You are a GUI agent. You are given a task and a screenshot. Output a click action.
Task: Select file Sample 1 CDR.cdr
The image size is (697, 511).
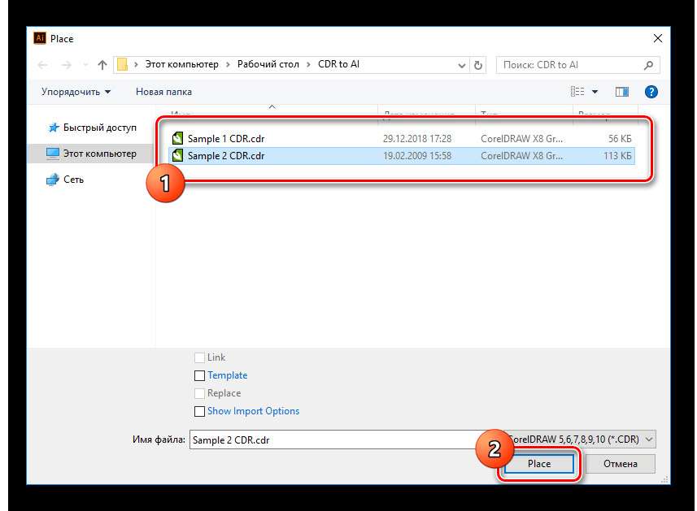pos(403,139)
